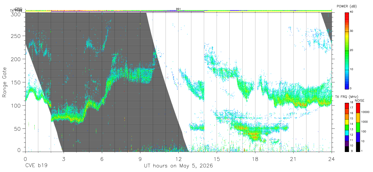This screenshot has width=373, height=172.
Task: Select the cyan 12–13 MHz frequency swatch
Action: 347,133
